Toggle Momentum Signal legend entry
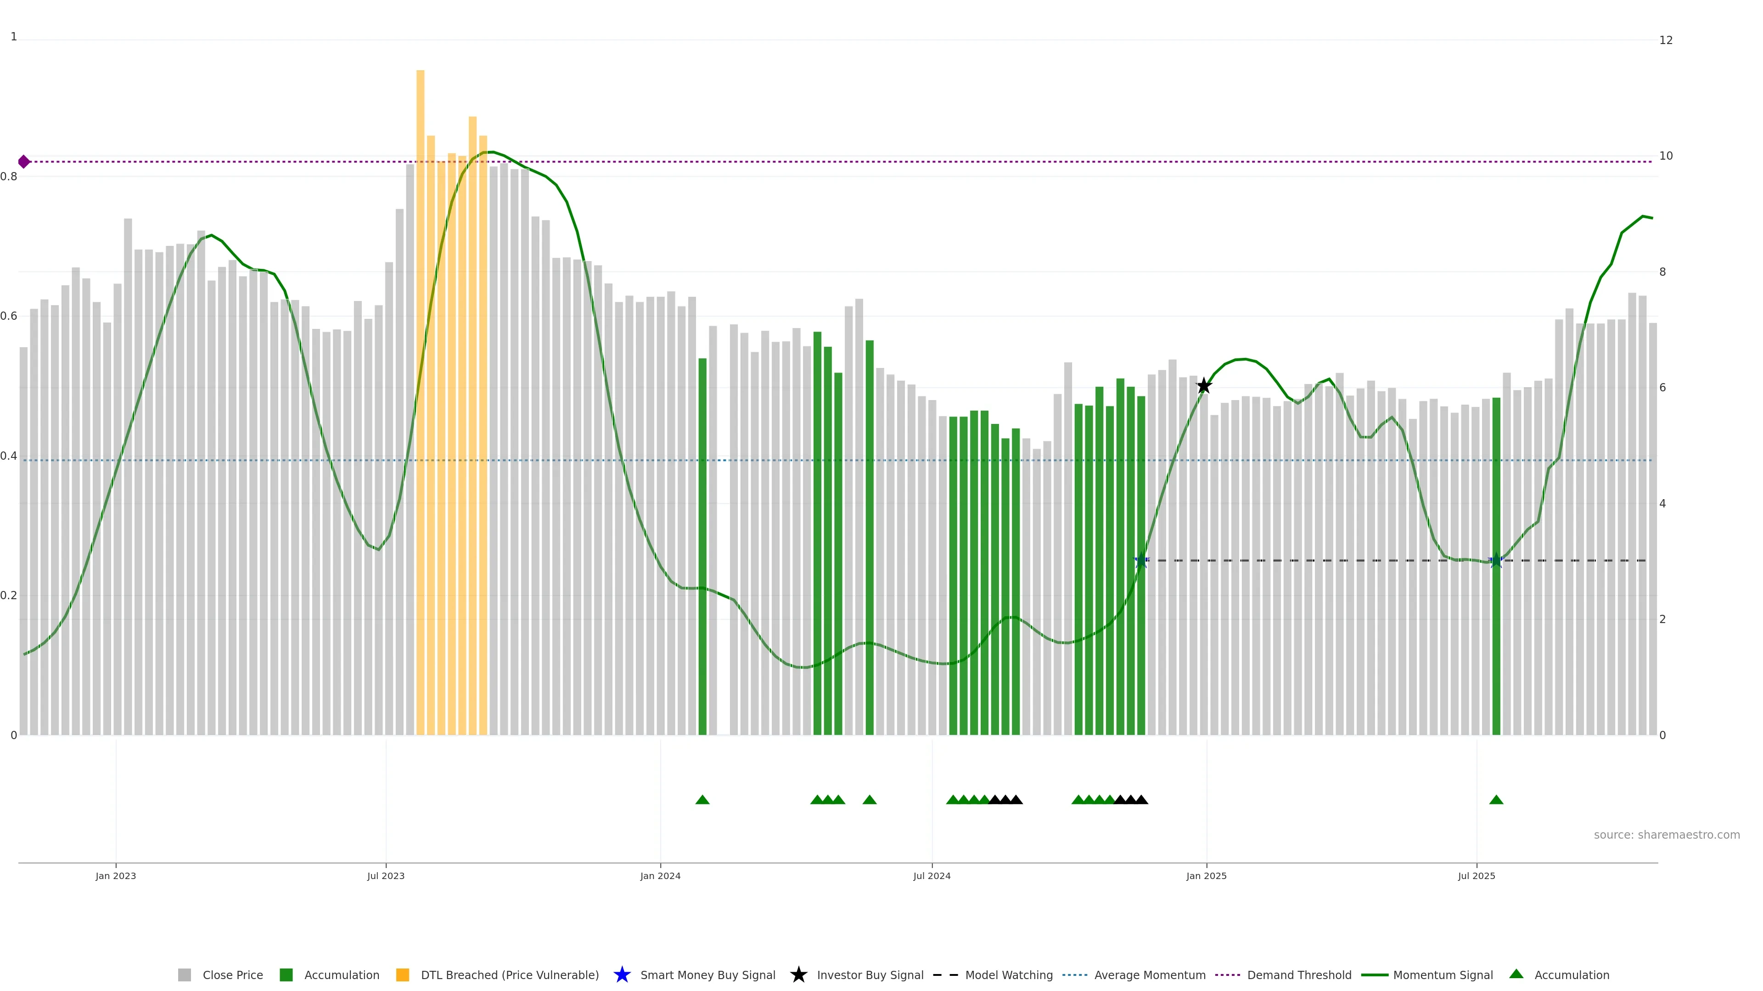The width and height of the screenshot is (1763, 991). click(1442, 974)
